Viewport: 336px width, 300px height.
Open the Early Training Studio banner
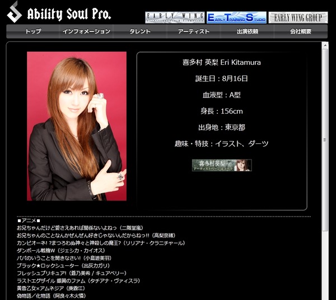pyautogui.click(x=236, y=17)
